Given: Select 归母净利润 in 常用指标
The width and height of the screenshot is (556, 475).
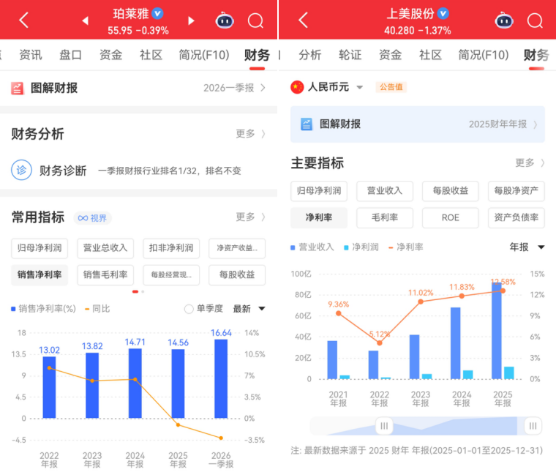Looking at the screenshot, I should click(40, 248).
